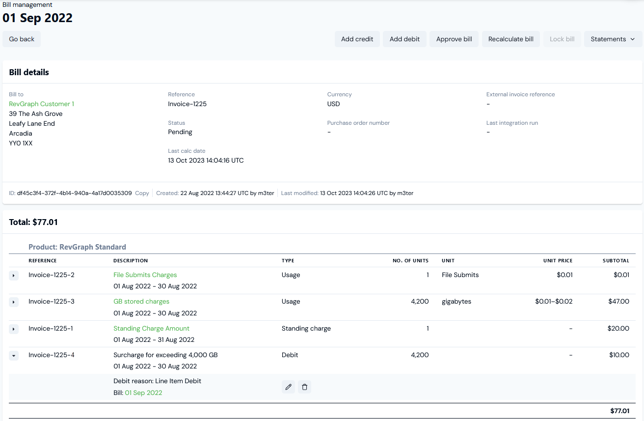This screenshot has width=644, height=421.
Task: Open GB stored charges link
Action: pos(141,302)
